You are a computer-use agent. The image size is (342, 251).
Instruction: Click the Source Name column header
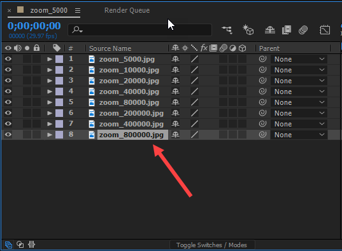[x=110, y=48]
